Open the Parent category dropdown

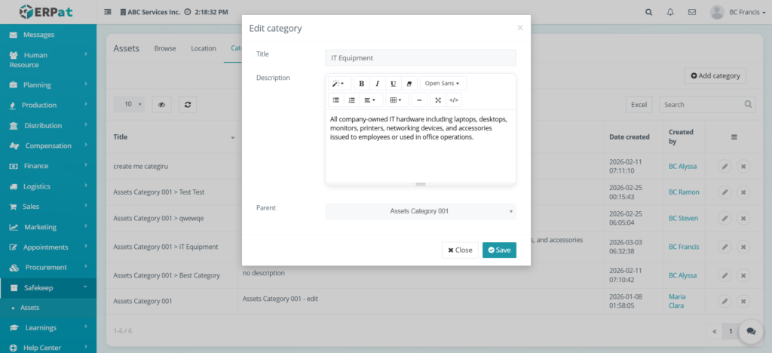(420, 211)
